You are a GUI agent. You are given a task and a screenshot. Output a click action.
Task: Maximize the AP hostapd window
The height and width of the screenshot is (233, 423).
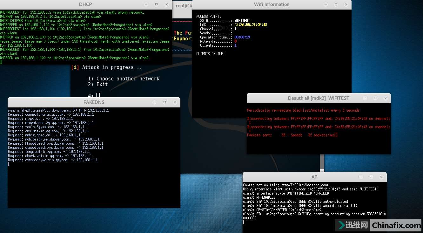point(371,177)
